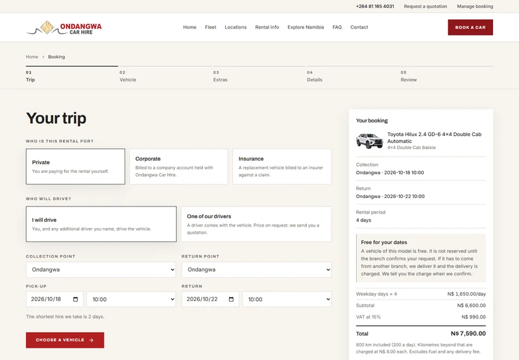
Task: Click the Subtotal N$ 6,600.00 value
Action: pos(472,306)
